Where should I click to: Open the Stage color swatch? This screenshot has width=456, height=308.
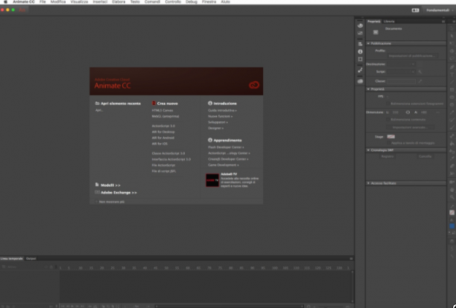391,137
